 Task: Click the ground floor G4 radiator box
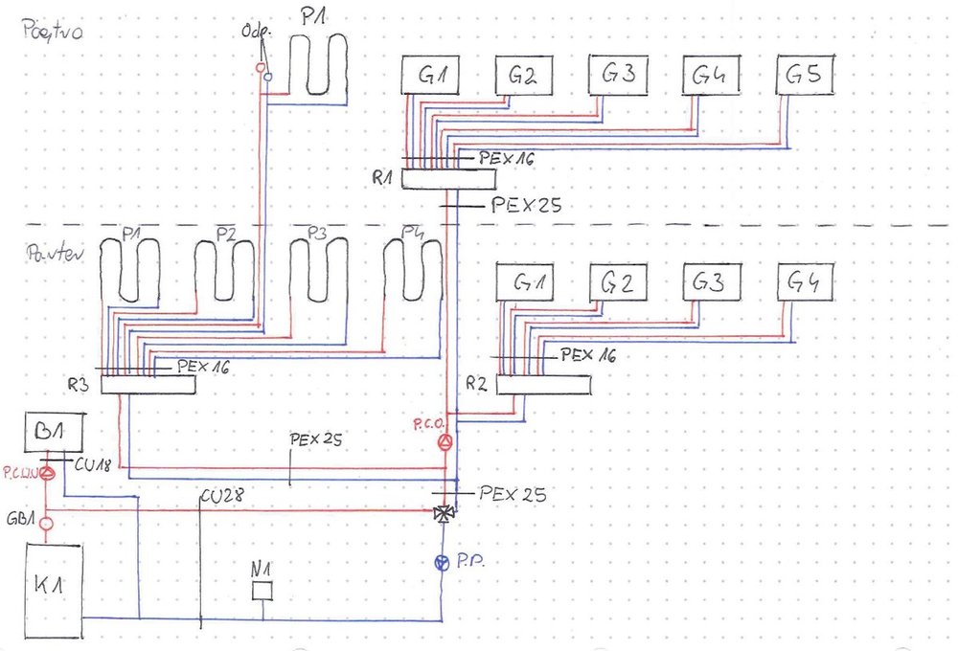pyautogui.click(x=805, y=282)
